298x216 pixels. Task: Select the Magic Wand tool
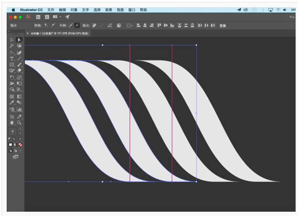12,46
